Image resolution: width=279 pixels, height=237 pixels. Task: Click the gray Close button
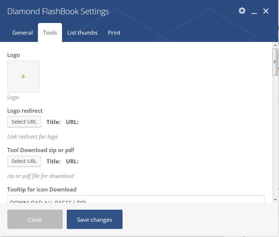(x=35, y=219)
